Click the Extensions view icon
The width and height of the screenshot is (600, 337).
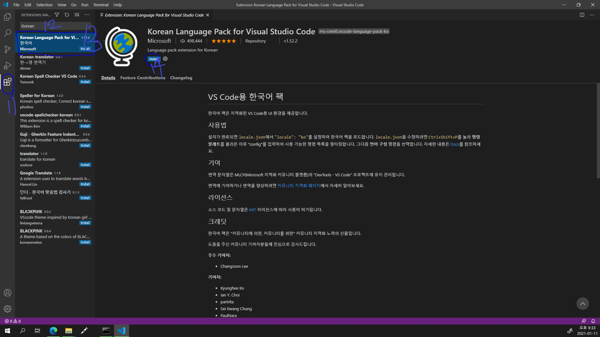7,82
